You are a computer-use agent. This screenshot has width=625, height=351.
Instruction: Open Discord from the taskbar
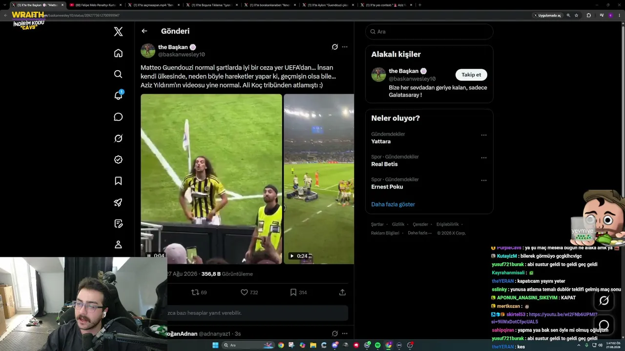pos(334,345)
